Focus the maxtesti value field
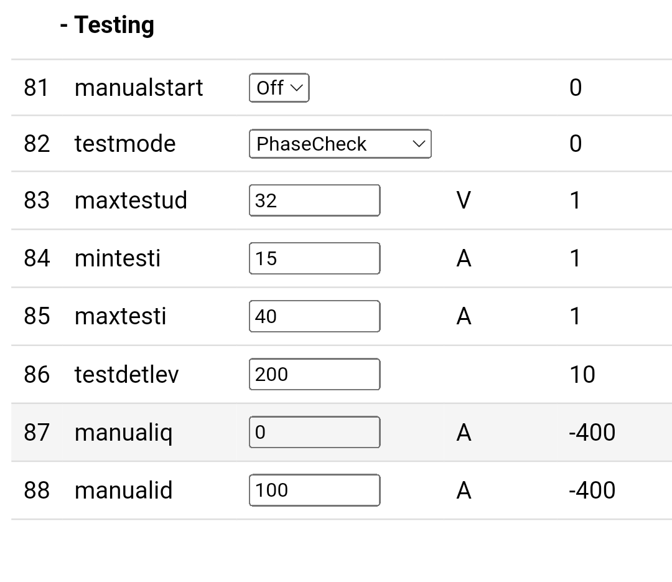This screenshot has width=672, height=582. click(x=314, y=316)
